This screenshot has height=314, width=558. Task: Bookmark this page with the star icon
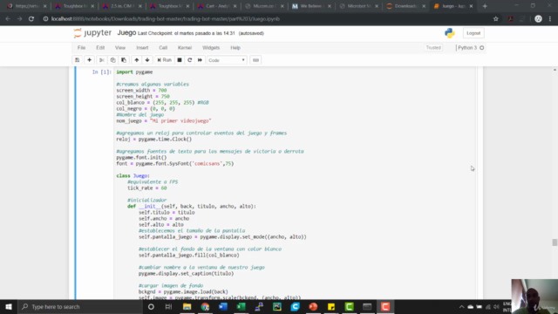[496, 19]
